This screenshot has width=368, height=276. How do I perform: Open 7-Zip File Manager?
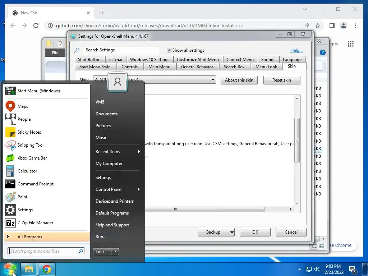(x=47, y=223)
